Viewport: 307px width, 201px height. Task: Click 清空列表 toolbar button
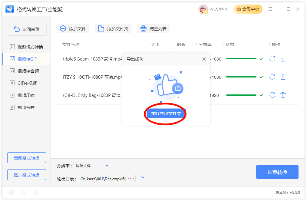[x=153, y=28]
